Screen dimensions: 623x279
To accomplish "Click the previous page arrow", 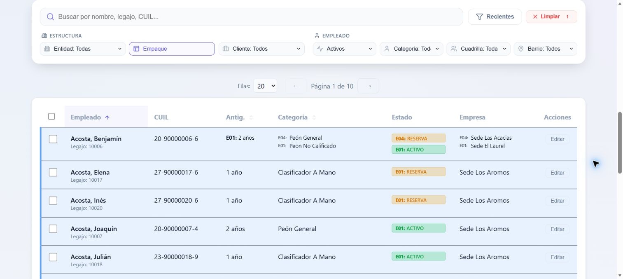I will click(296, 86).
